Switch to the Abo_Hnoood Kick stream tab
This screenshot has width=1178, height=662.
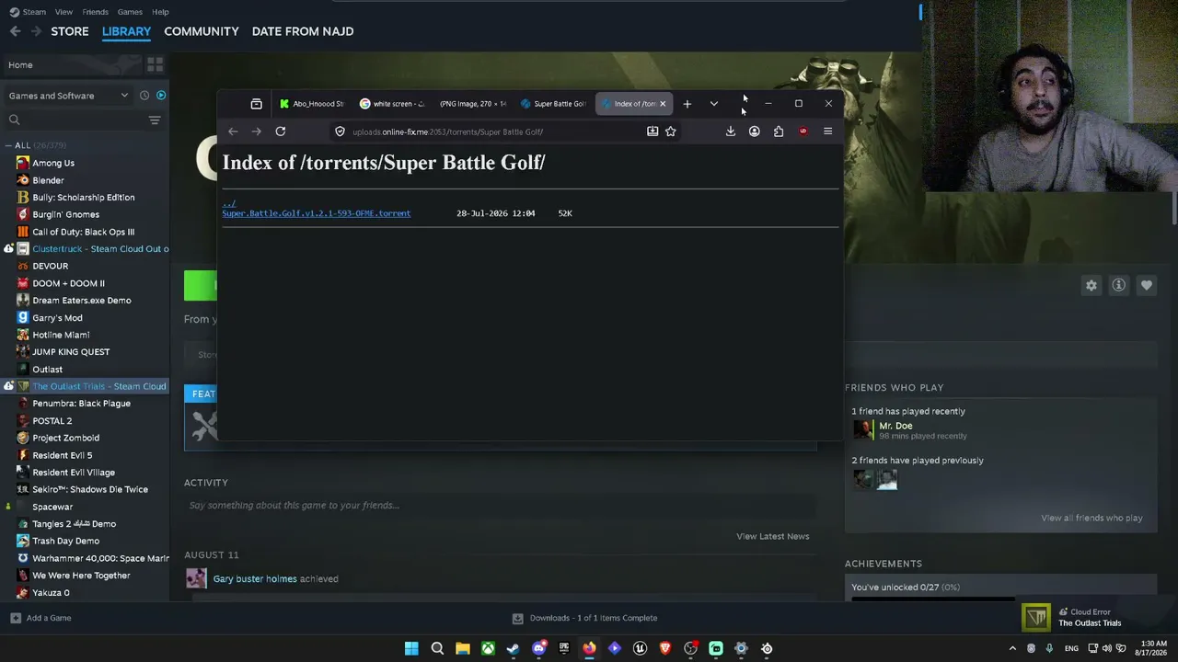point(312,104)
